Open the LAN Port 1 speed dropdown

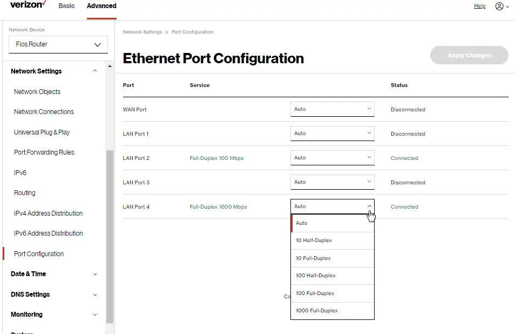click(x=332, y=133)
